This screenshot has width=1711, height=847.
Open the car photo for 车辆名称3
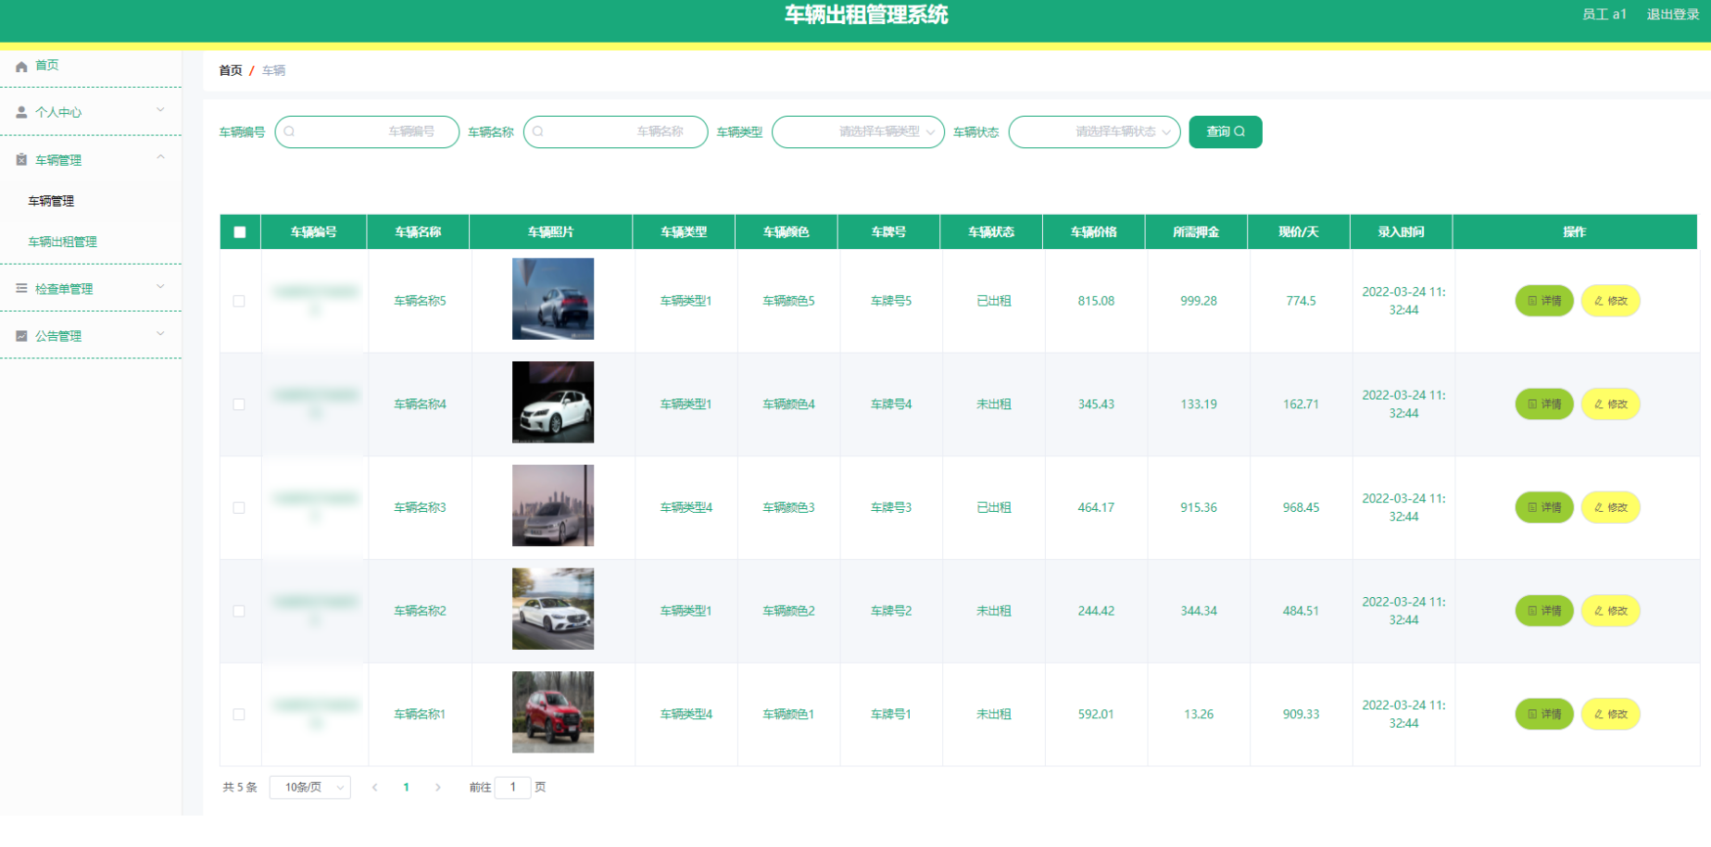[553, 505]
